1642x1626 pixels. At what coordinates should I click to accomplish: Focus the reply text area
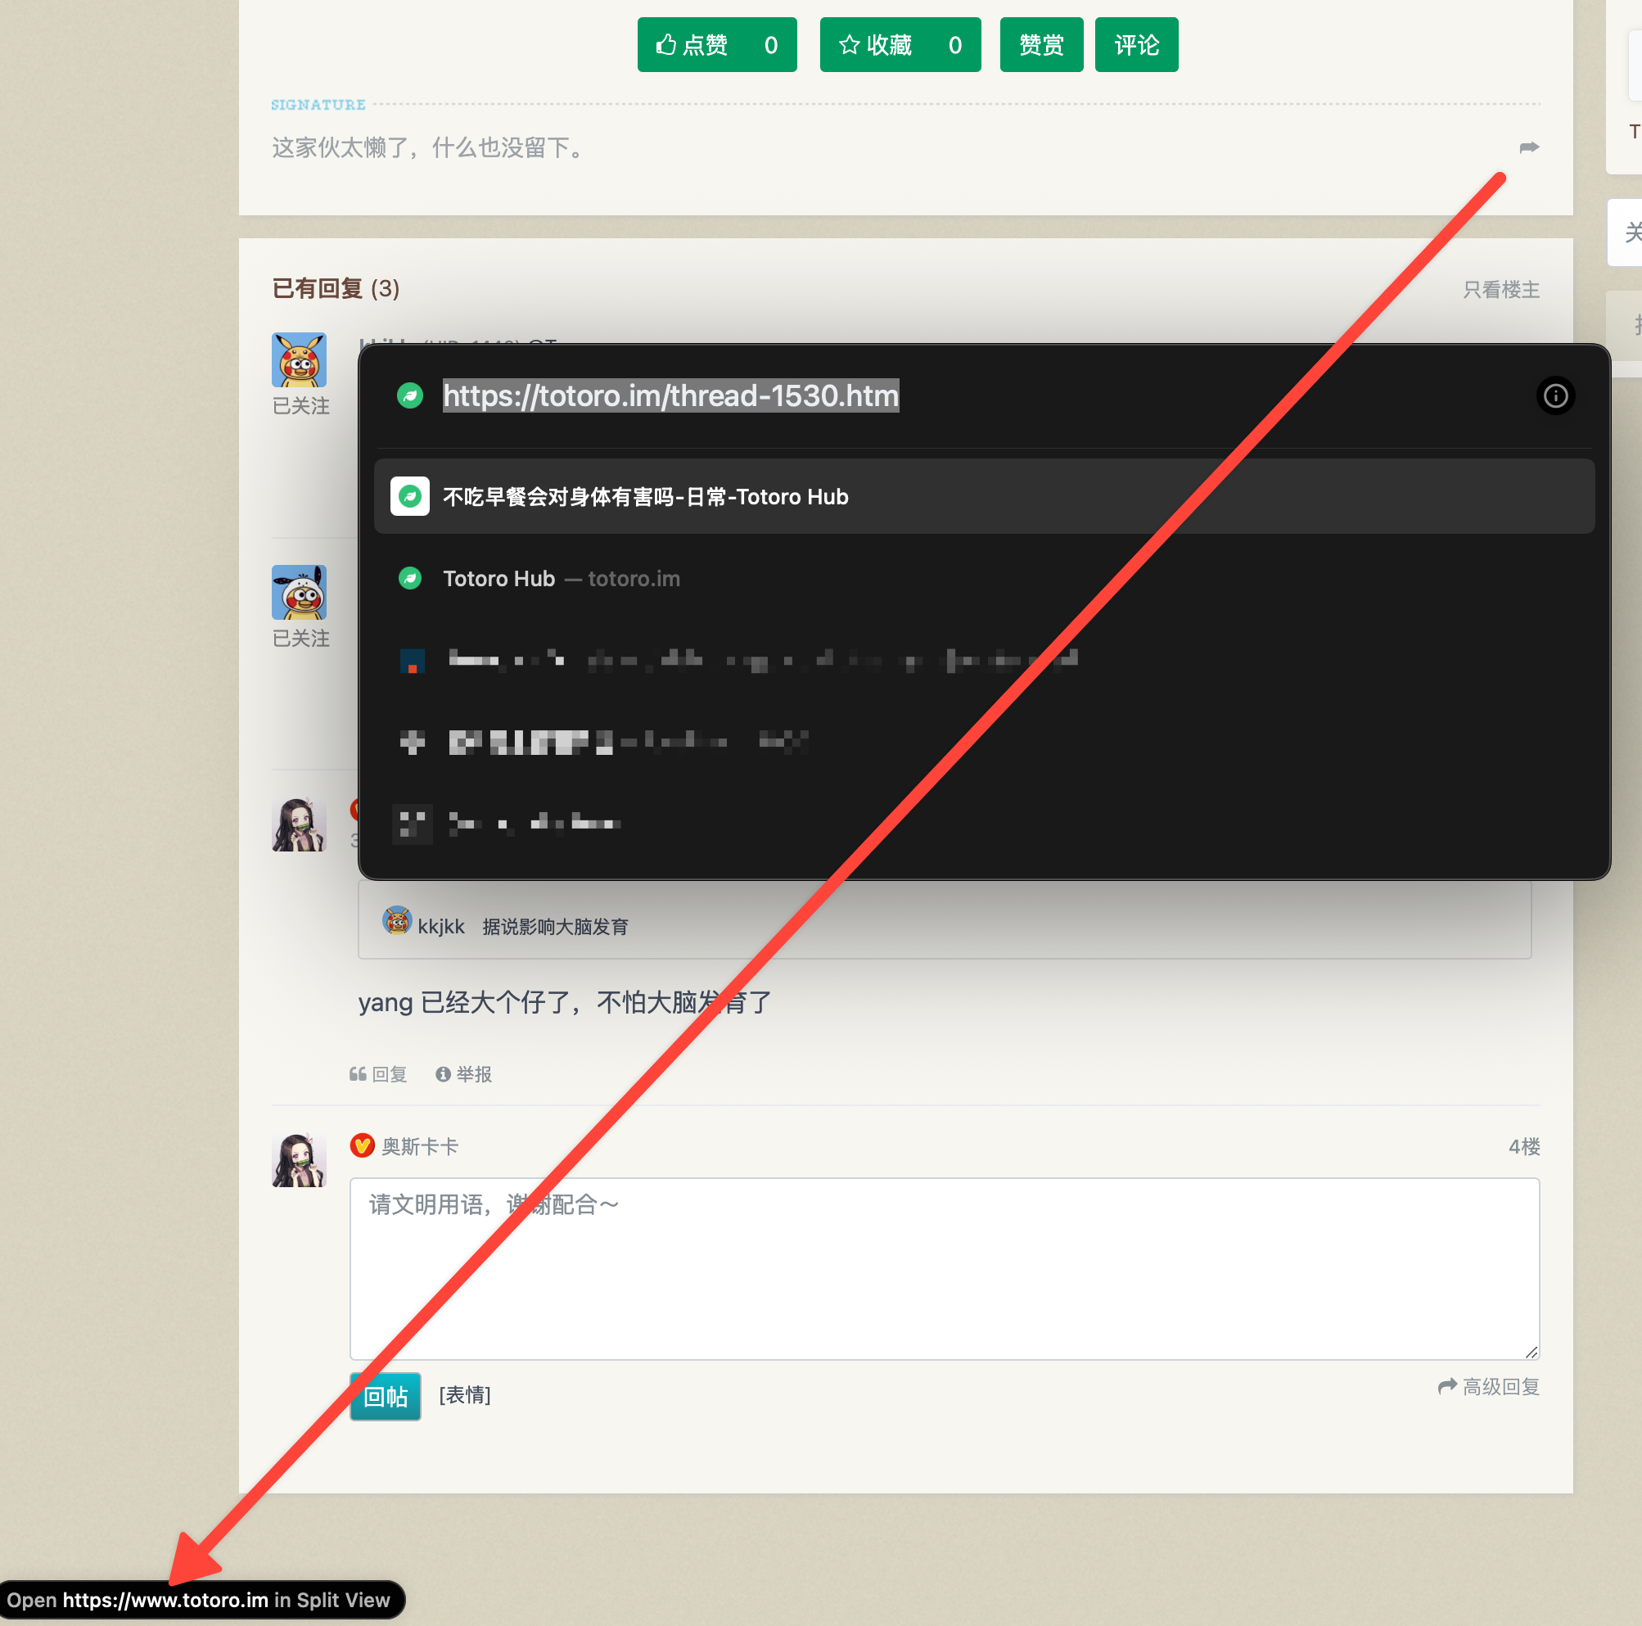pos(944,1268)
